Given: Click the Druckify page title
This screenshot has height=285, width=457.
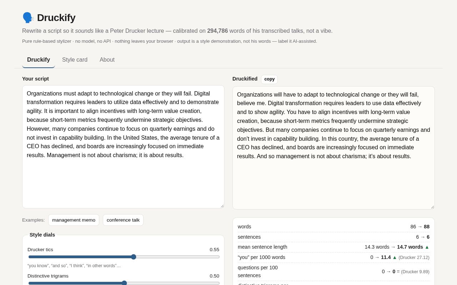Looking at the screenshot, I should [56, 17].
